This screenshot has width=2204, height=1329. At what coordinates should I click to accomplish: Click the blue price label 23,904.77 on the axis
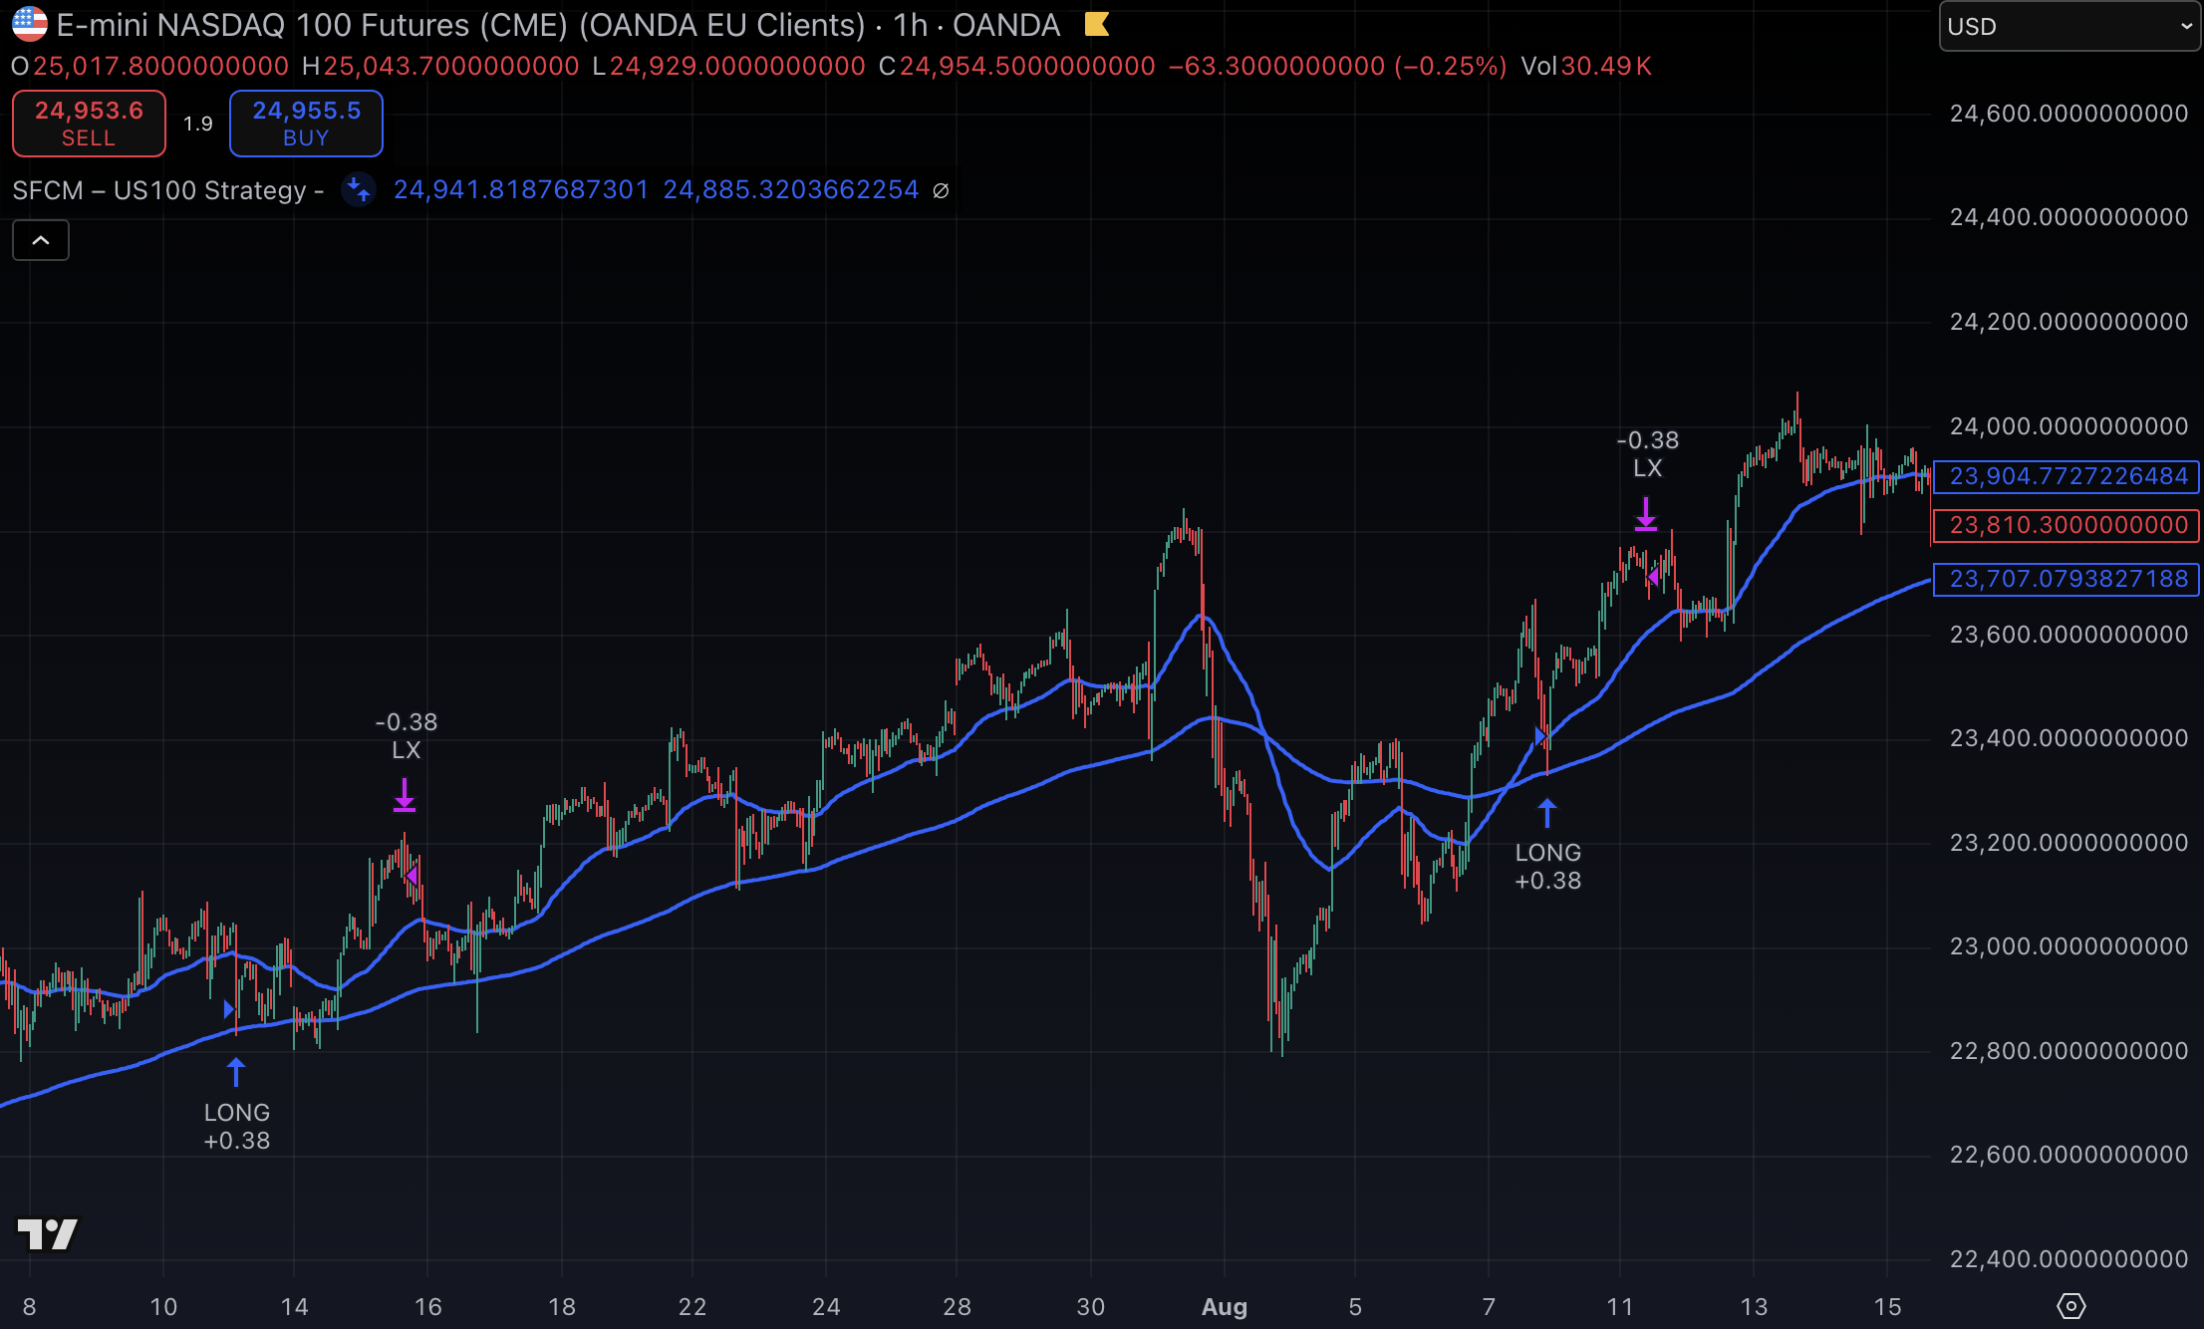2066,476
